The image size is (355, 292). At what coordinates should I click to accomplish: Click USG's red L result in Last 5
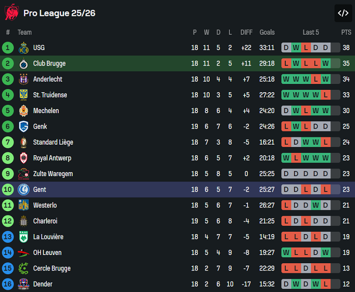tap(306, 47)
